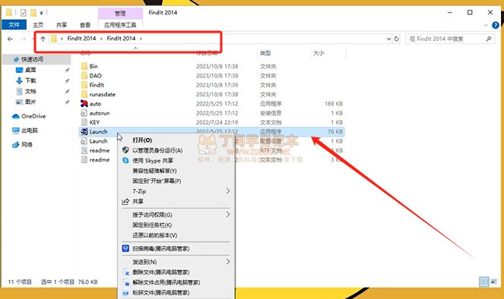The height and width of the screenshot is (299, 504).
Task: Click the forward navigation arrow
Action: click(23, 39)
